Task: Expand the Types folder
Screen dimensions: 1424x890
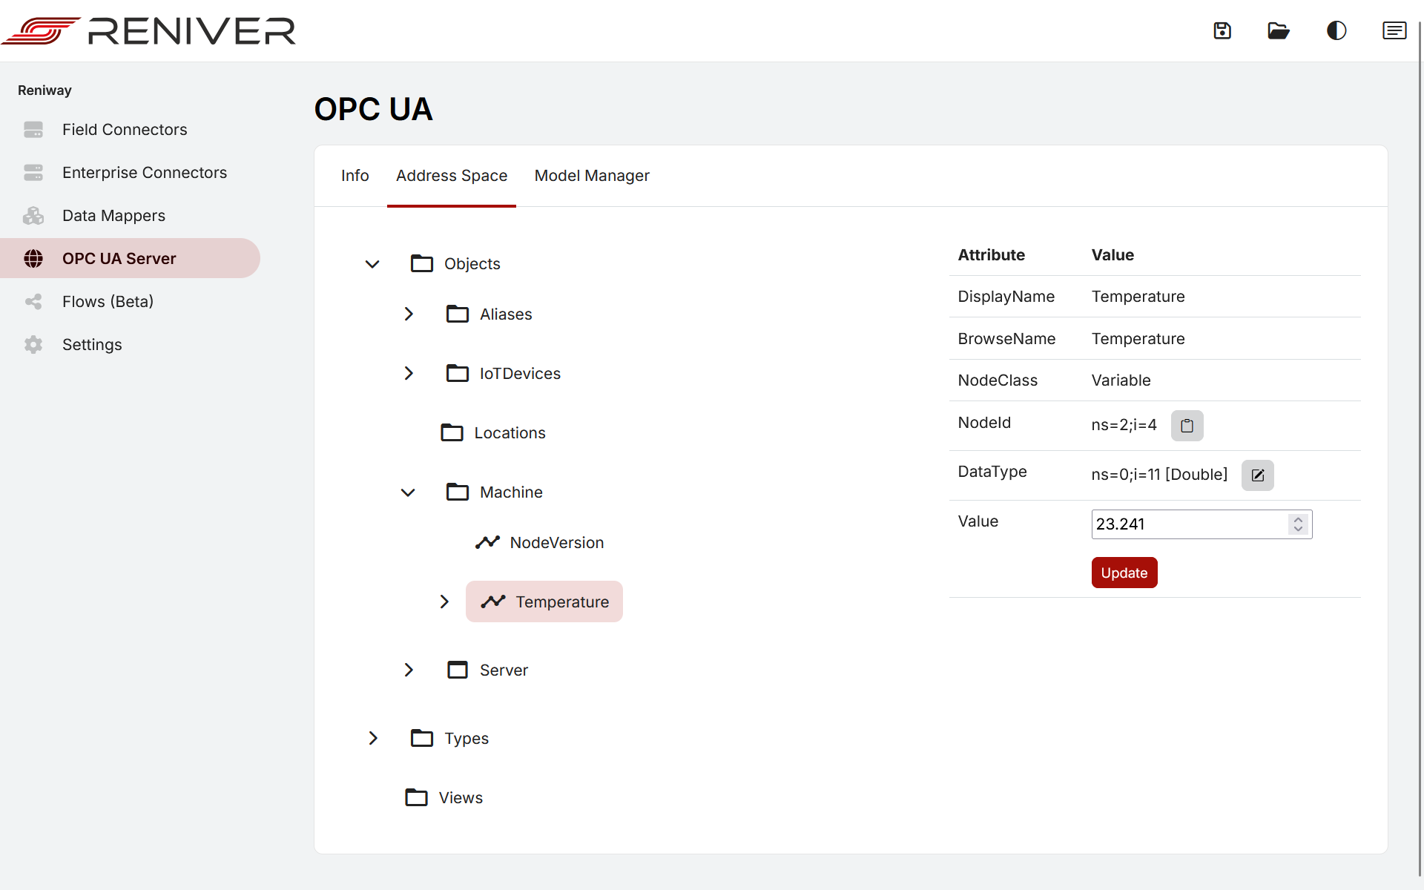Action: 373,739
